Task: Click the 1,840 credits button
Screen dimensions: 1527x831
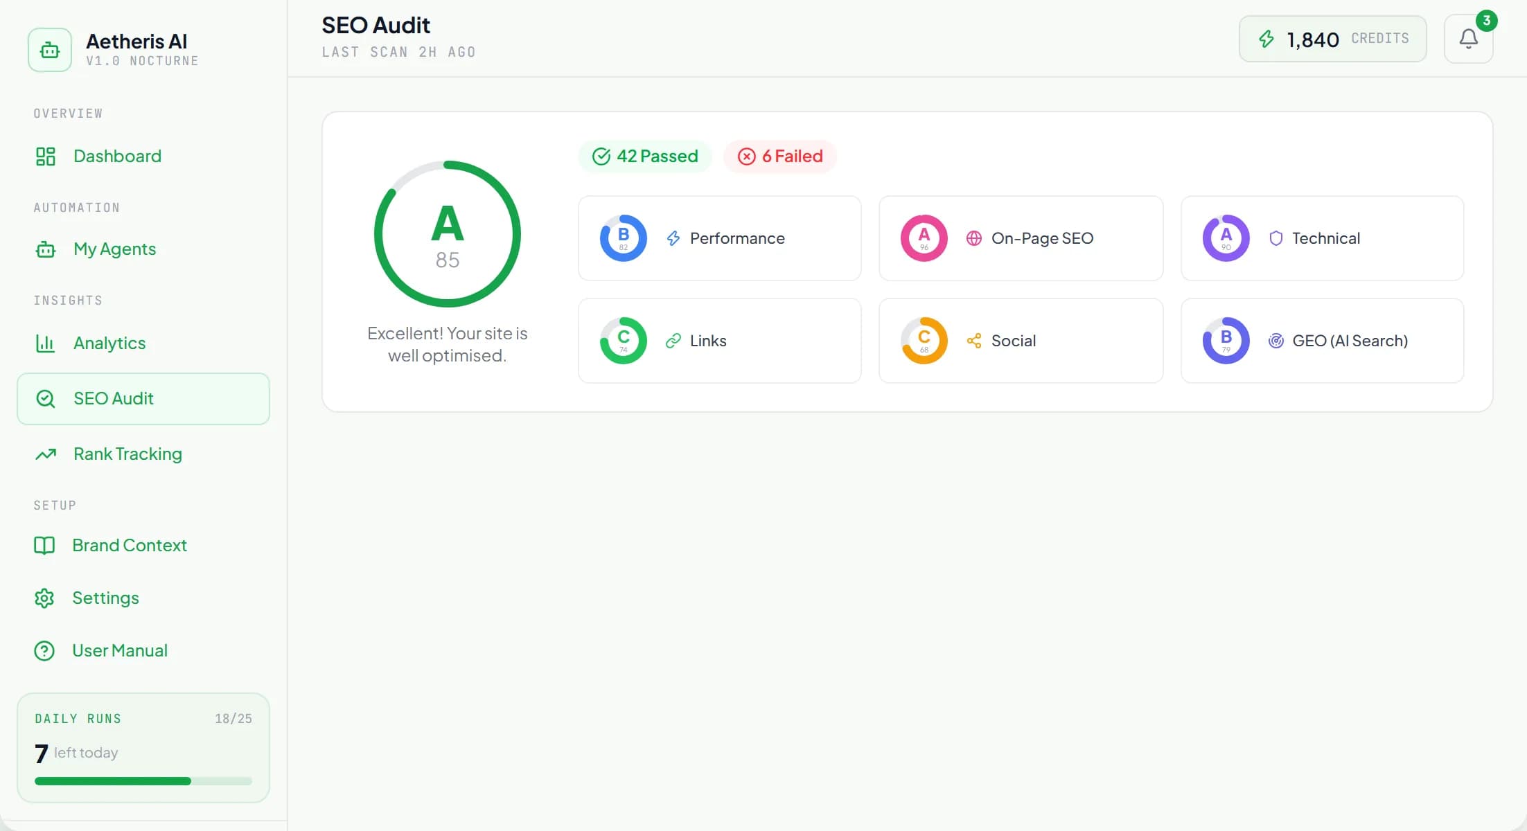Action: click(1332, 39)
